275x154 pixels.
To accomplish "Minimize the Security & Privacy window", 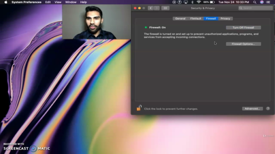I will 139,8.
